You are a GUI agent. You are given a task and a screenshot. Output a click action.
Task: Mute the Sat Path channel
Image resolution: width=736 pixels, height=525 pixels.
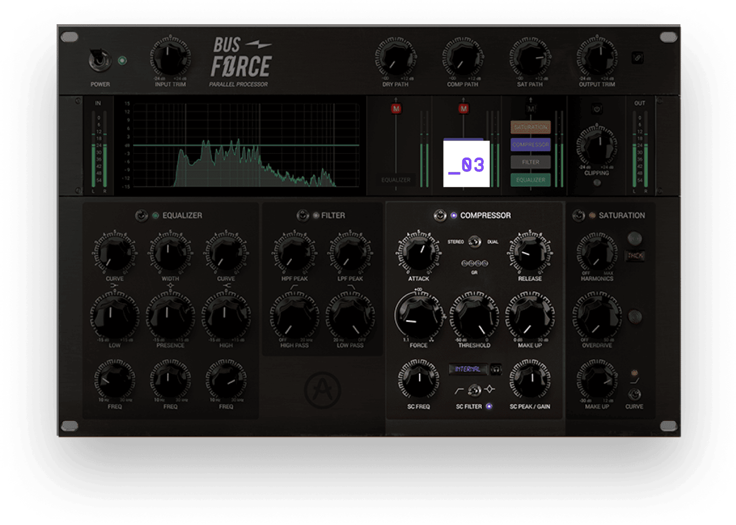[531, 109]
